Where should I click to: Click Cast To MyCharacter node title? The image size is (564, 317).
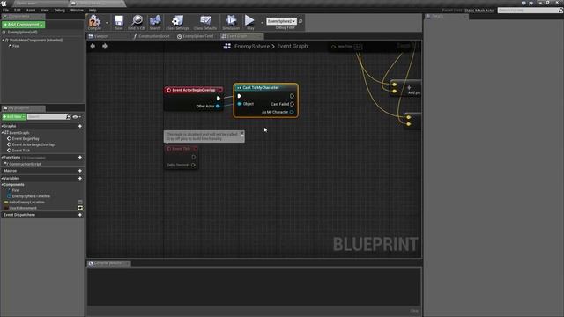(261, 88)
